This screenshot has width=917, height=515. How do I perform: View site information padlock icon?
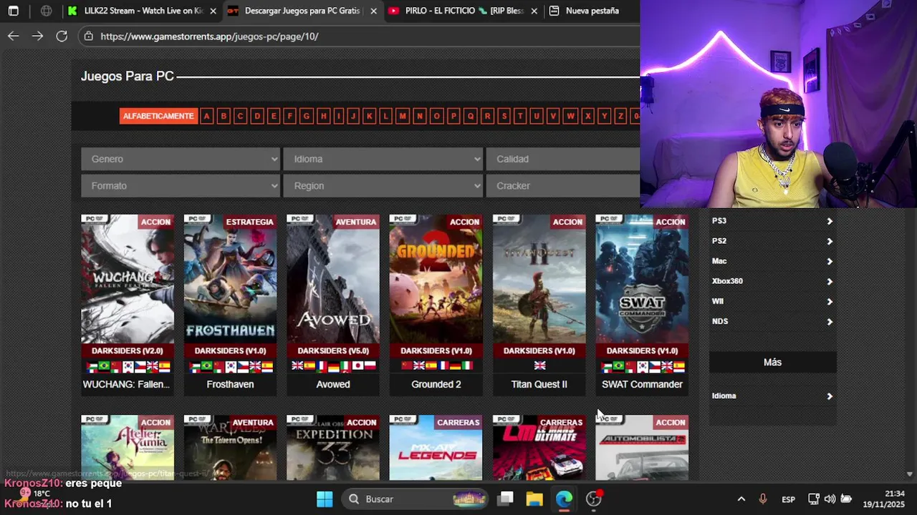pyautogui.click(x=87, y=36)
